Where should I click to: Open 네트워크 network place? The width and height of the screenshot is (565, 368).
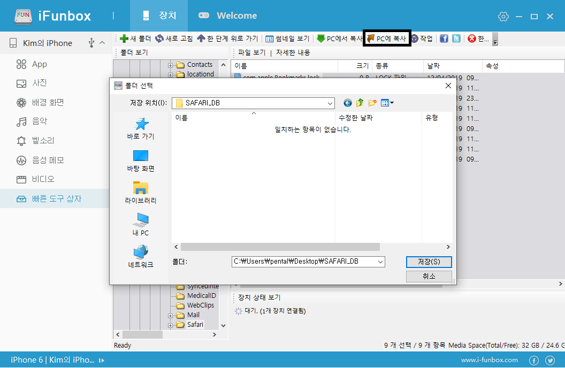[x=141, y=256]
